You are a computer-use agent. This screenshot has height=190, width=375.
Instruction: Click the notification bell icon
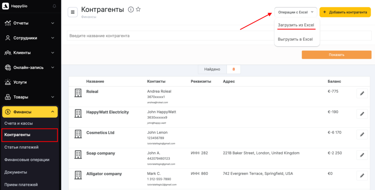coord(55,6)
